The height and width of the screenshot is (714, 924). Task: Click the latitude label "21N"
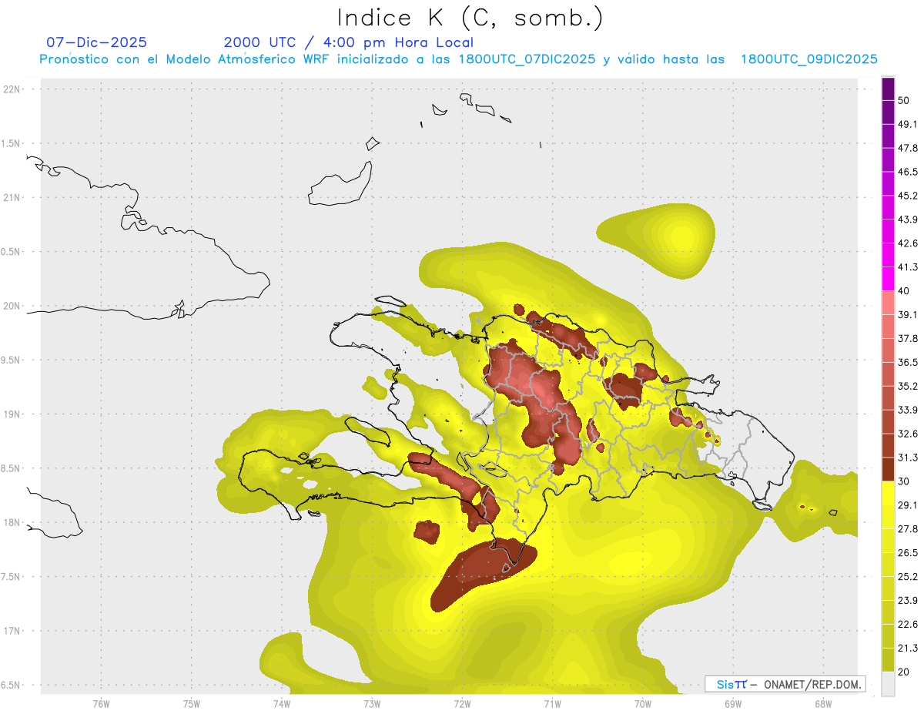12,197
